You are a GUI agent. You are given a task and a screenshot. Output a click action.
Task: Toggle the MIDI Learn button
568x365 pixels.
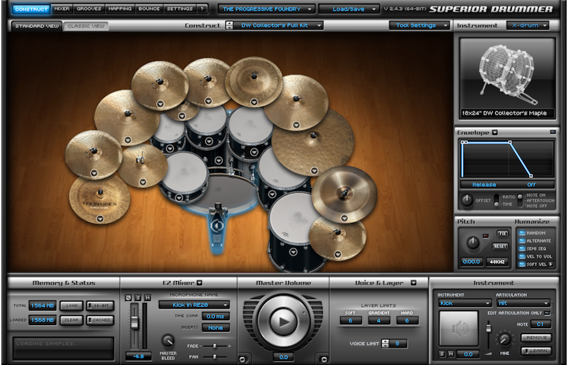(537, 351)
